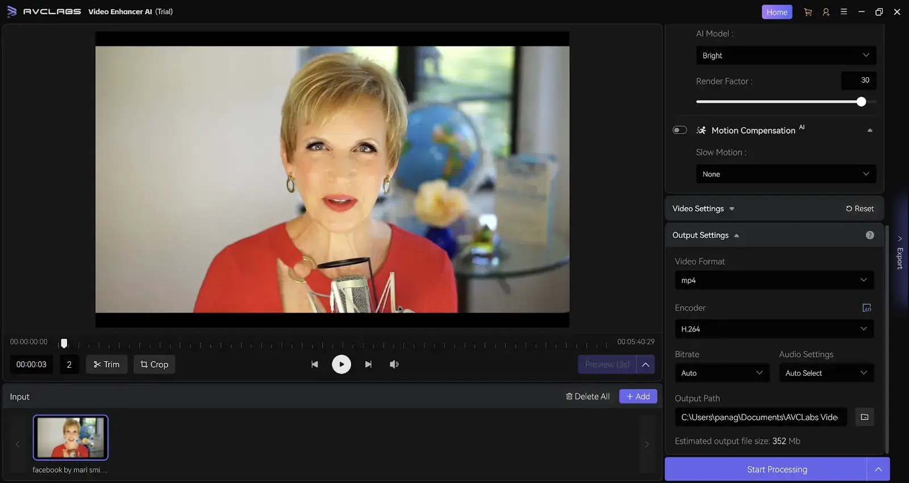Show previous input items left arrow
Image resolution: width=909 pixels, height=483 pixels.
[x=18, y=444]
